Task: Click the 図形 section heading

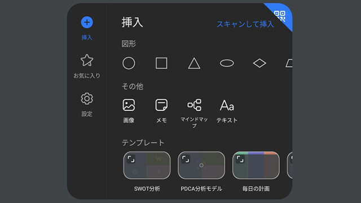Action: pos(129,44)
